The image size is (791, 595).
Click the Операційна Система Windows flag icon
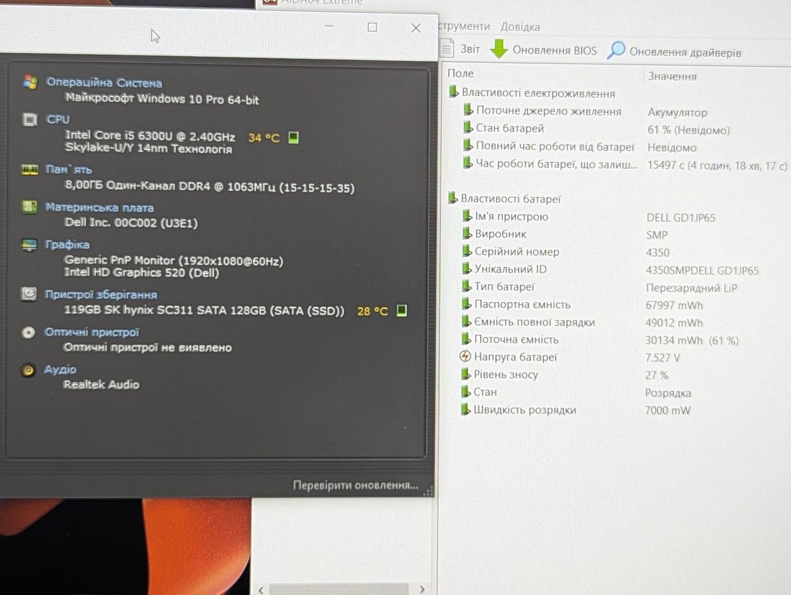click(x=30, y=82)
